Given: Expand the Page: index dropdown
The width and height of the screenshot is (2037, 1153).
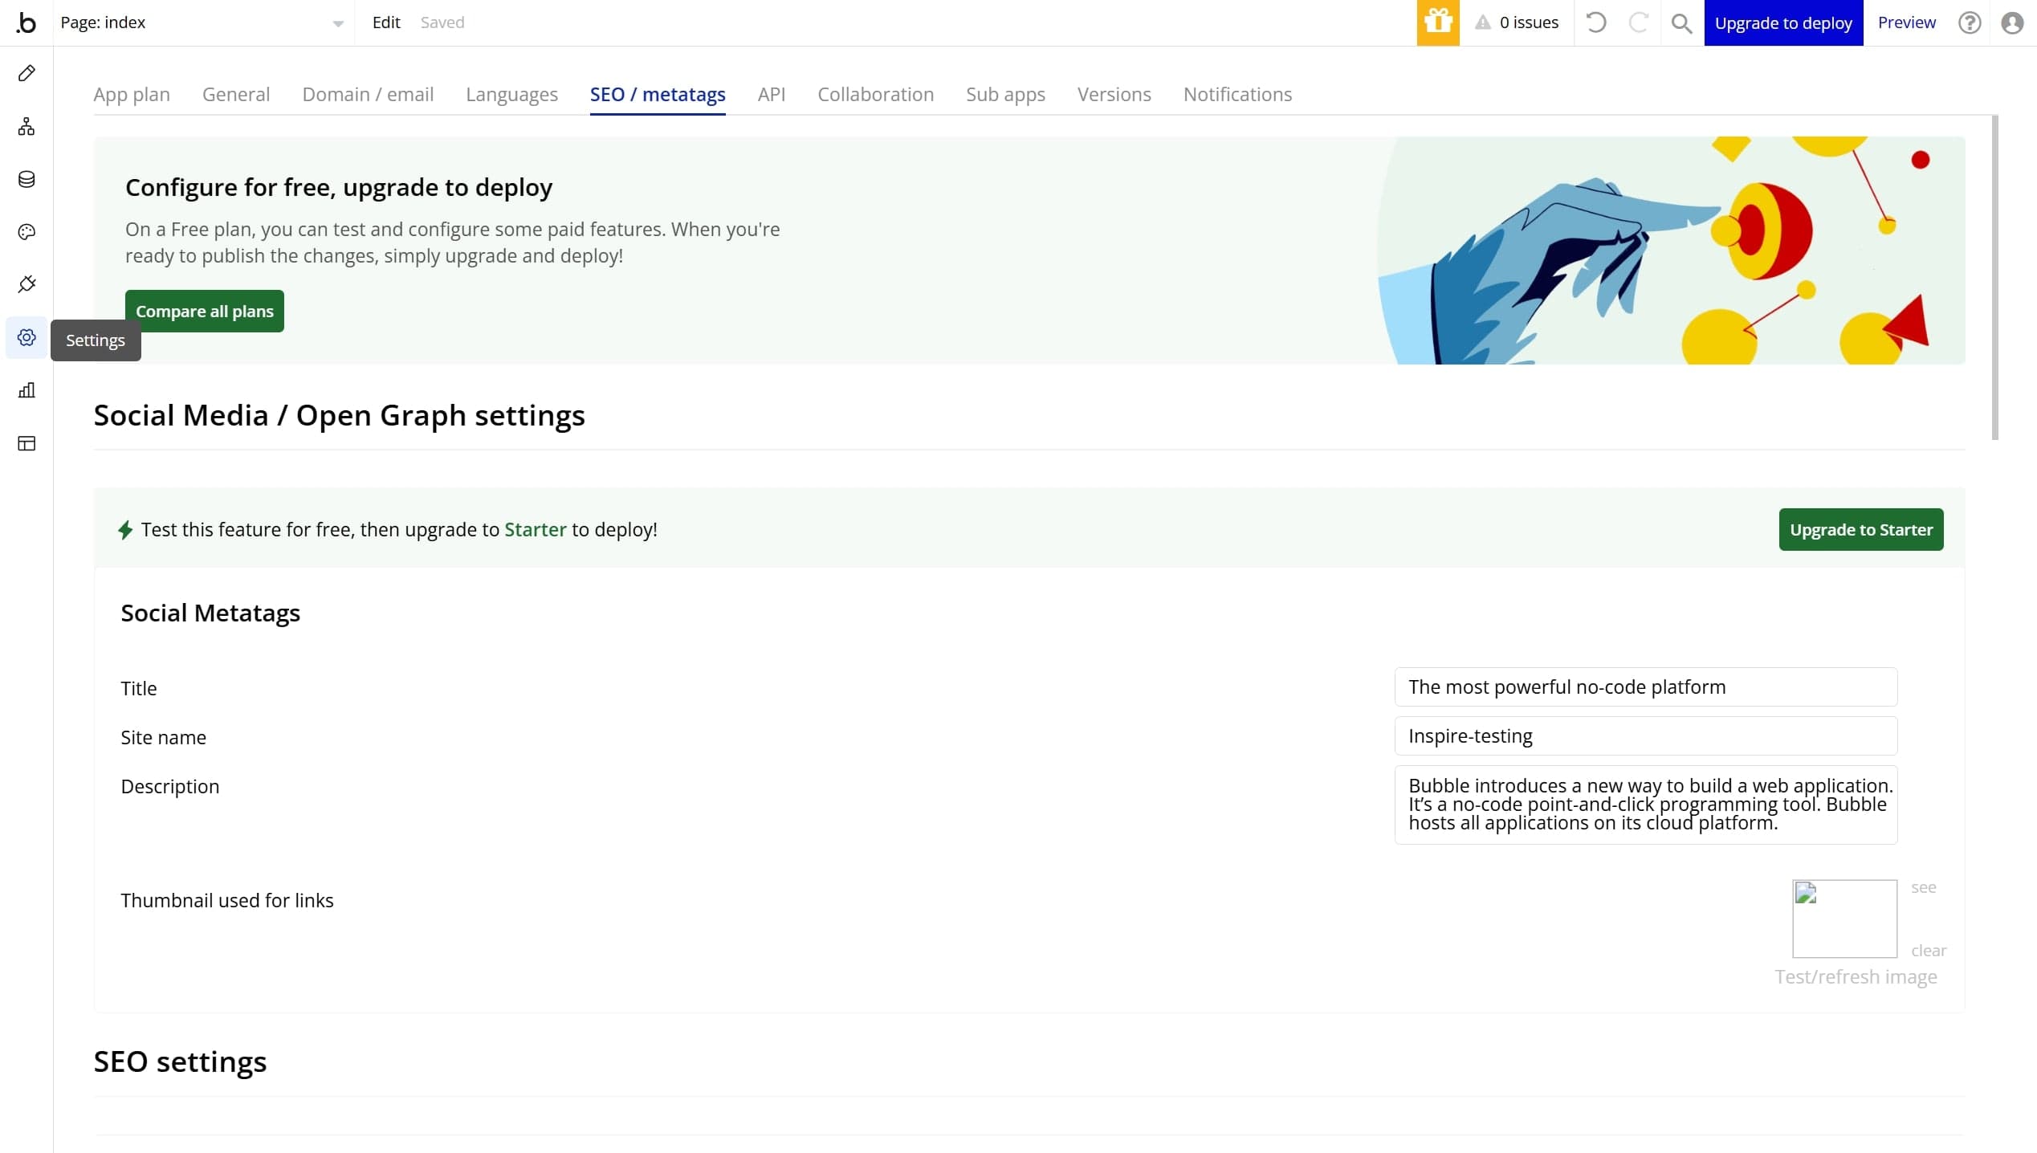Looking at the screenshot, I should point(202,22).
